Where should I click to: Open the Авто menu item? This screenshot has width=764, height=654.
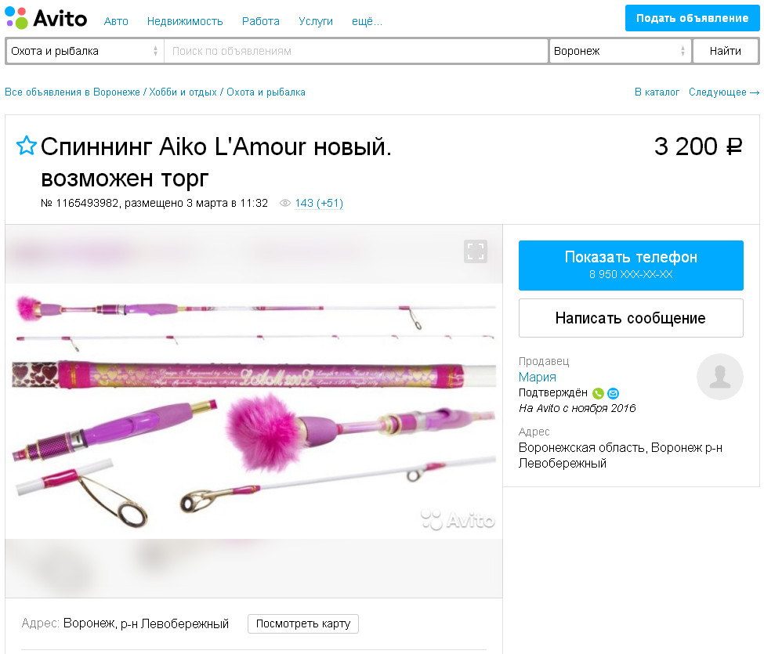coord(116,21)
